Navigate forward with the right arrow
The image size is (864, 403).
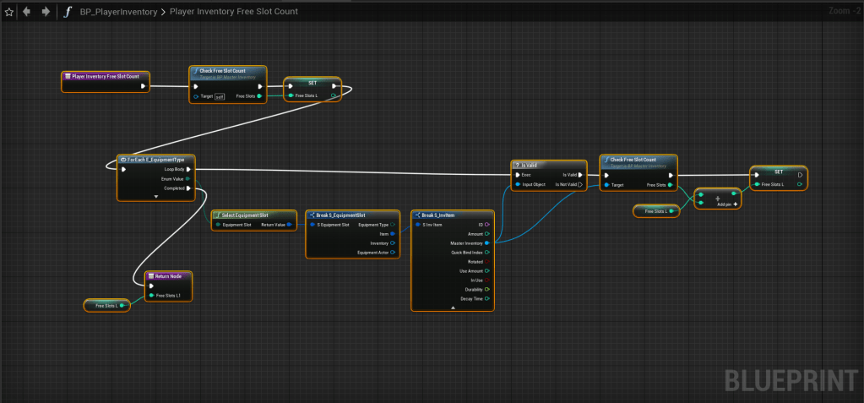46,12
